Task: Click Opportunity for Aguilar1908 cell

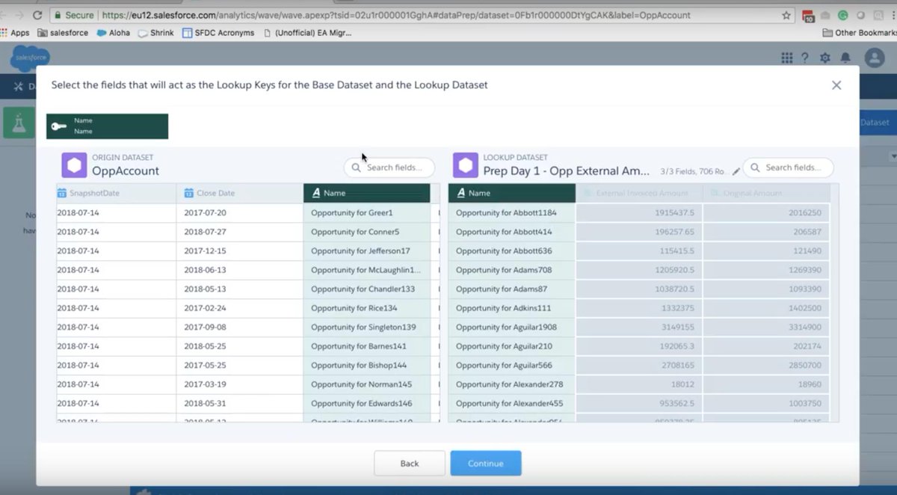Action: [x=512, y=328]
